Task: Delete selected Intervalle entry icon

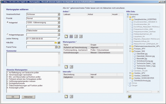Action: (71, 97)
